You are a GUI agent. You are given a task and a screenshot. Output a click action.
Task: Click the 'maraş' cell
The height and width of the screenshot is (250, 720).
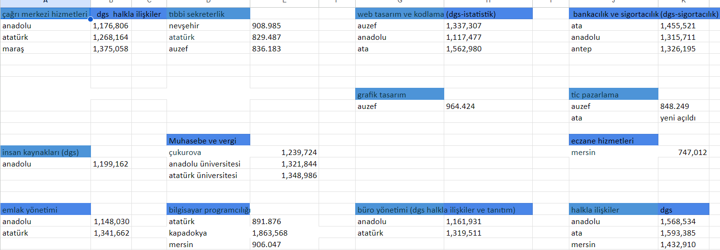point(45,48)
